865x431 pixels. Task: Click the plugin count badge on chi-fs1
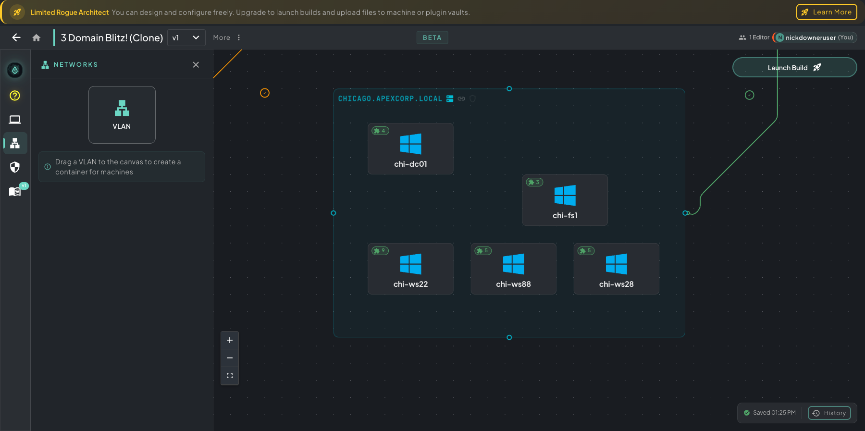(534, 182)
